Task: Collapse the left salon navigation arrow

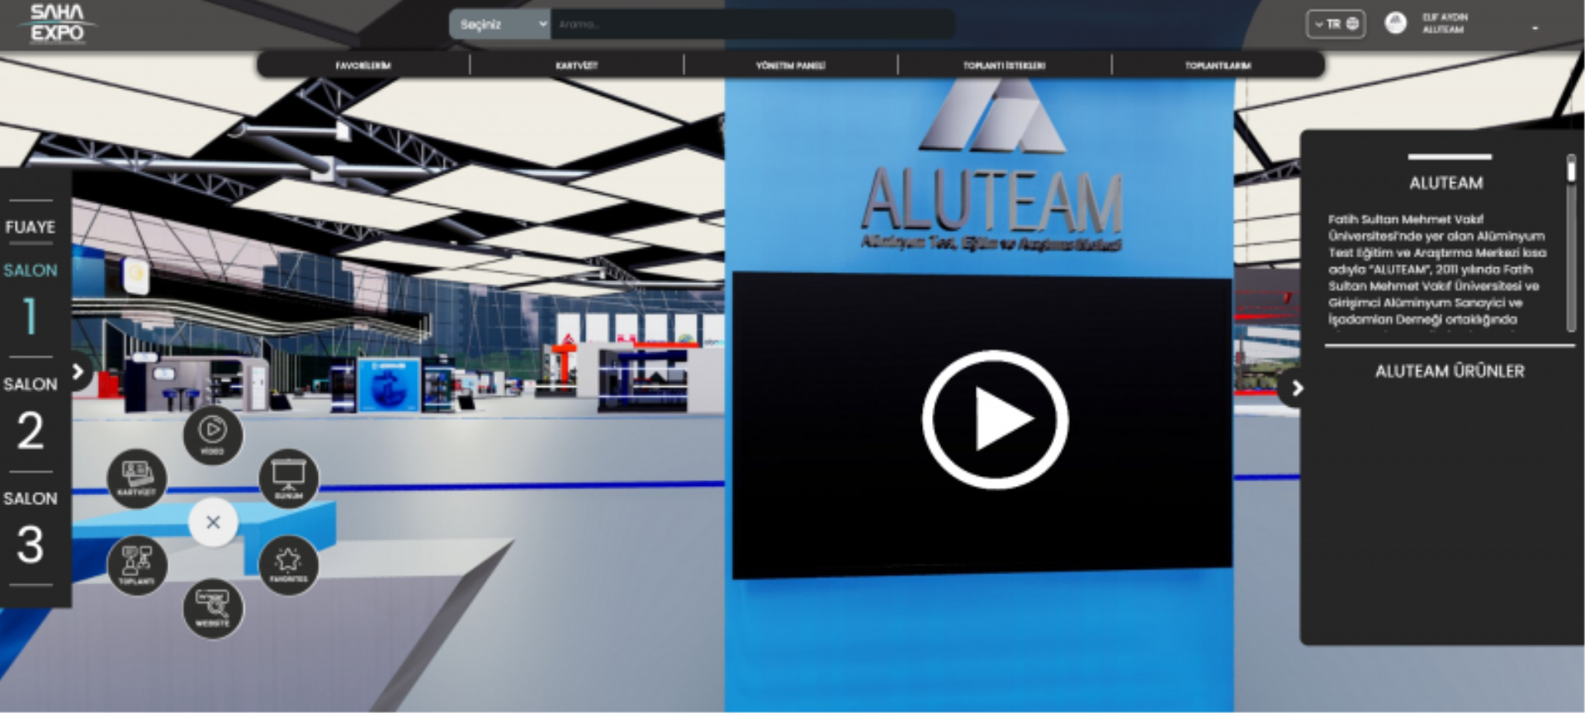Action: (78, 371)
